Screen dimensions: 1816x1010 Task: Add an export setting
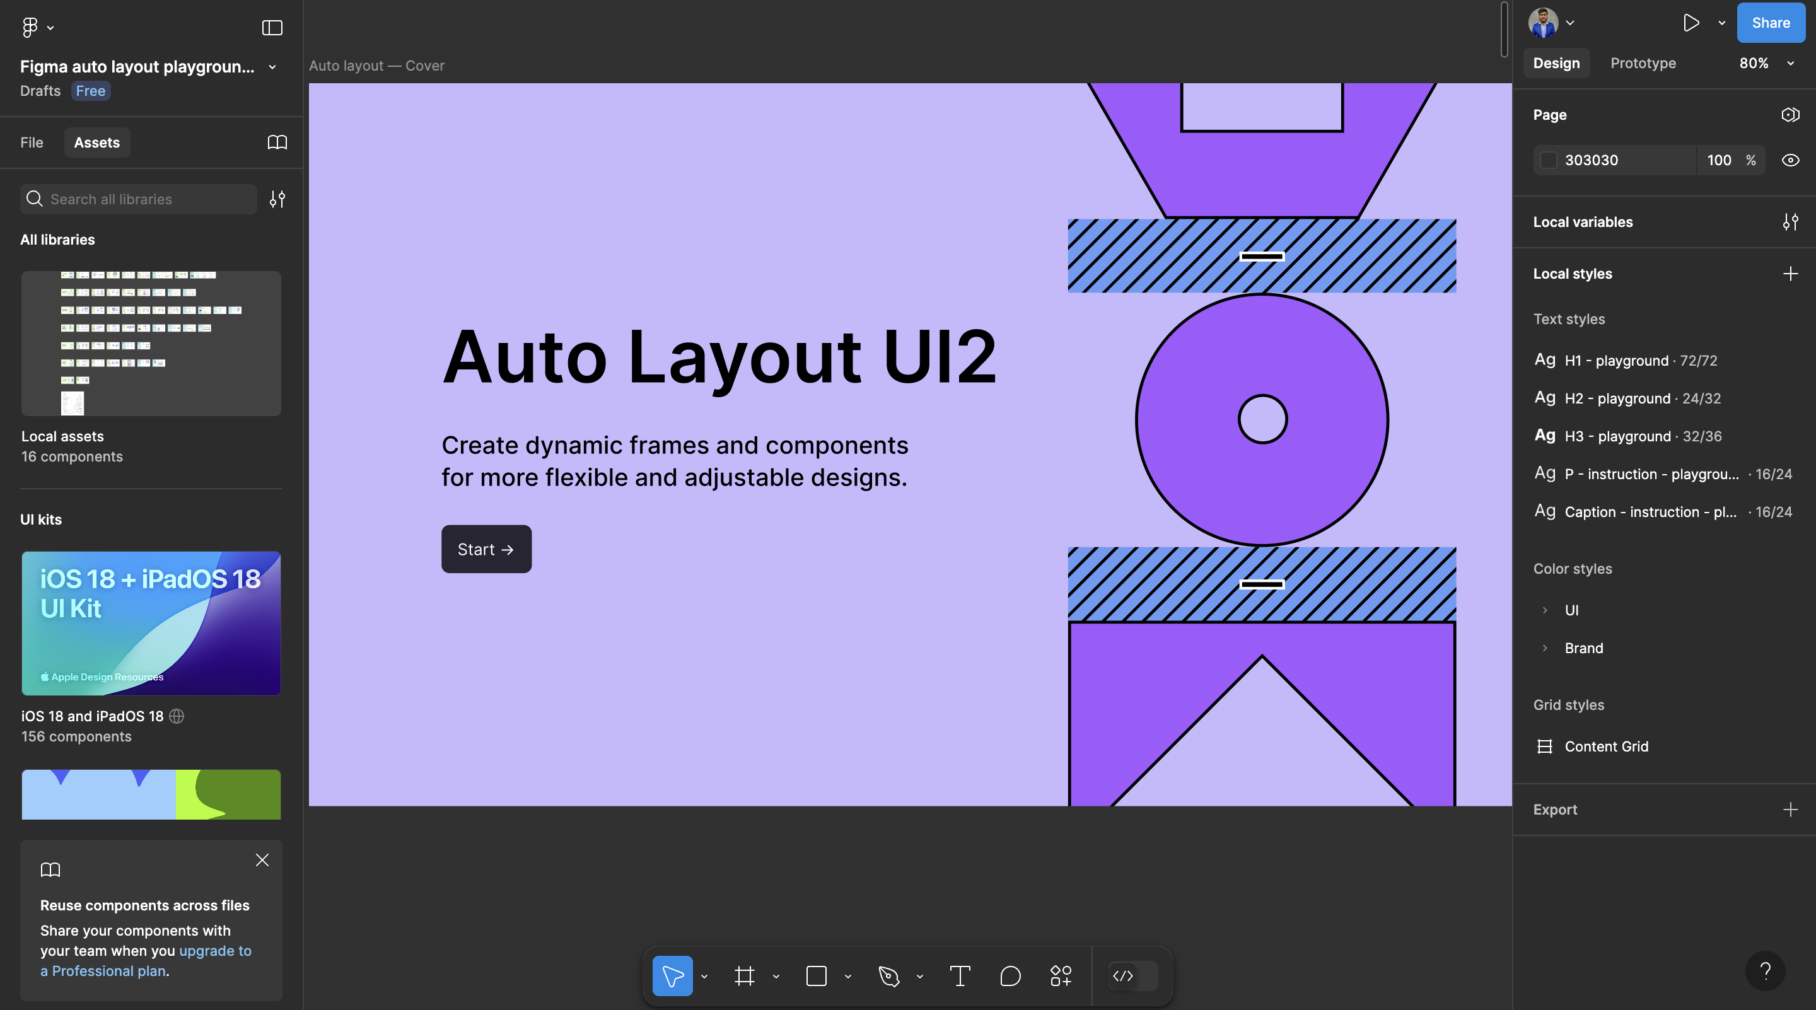tap(1791, 809)
